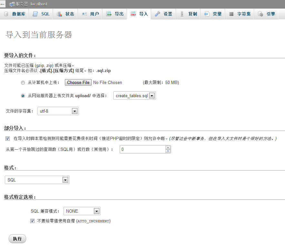The height and width of the screenshot is (249, 285).
Task: Click the Choose File button
Action: pyautogui.click(x=78, y=83)
